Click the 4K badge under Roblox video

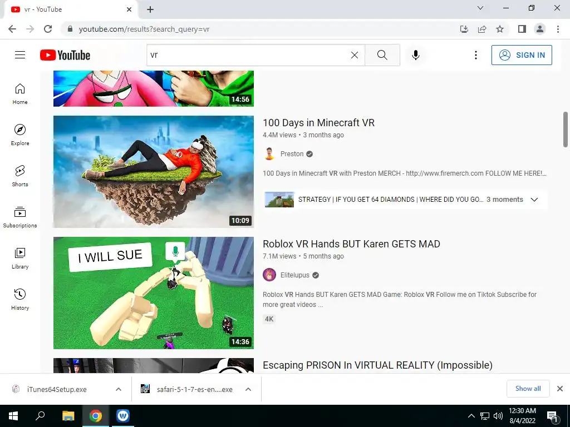269,319
